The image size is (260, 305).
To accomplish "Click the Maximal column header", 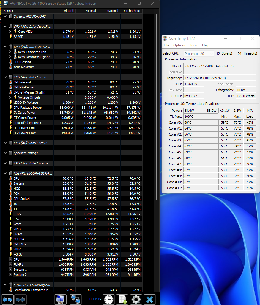I will point(109,11).
